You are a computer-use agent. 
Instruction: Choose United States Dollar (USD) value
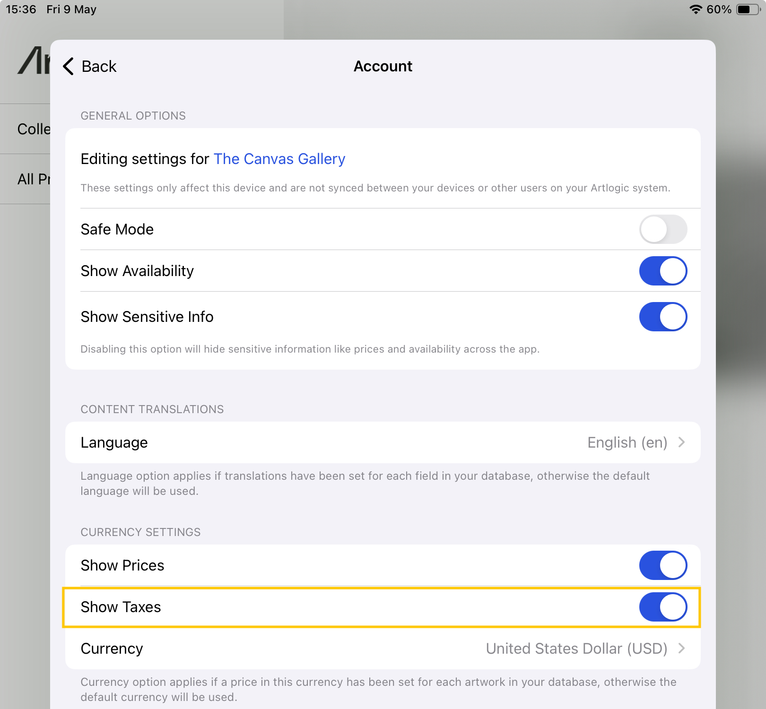(x=576, y=648)
